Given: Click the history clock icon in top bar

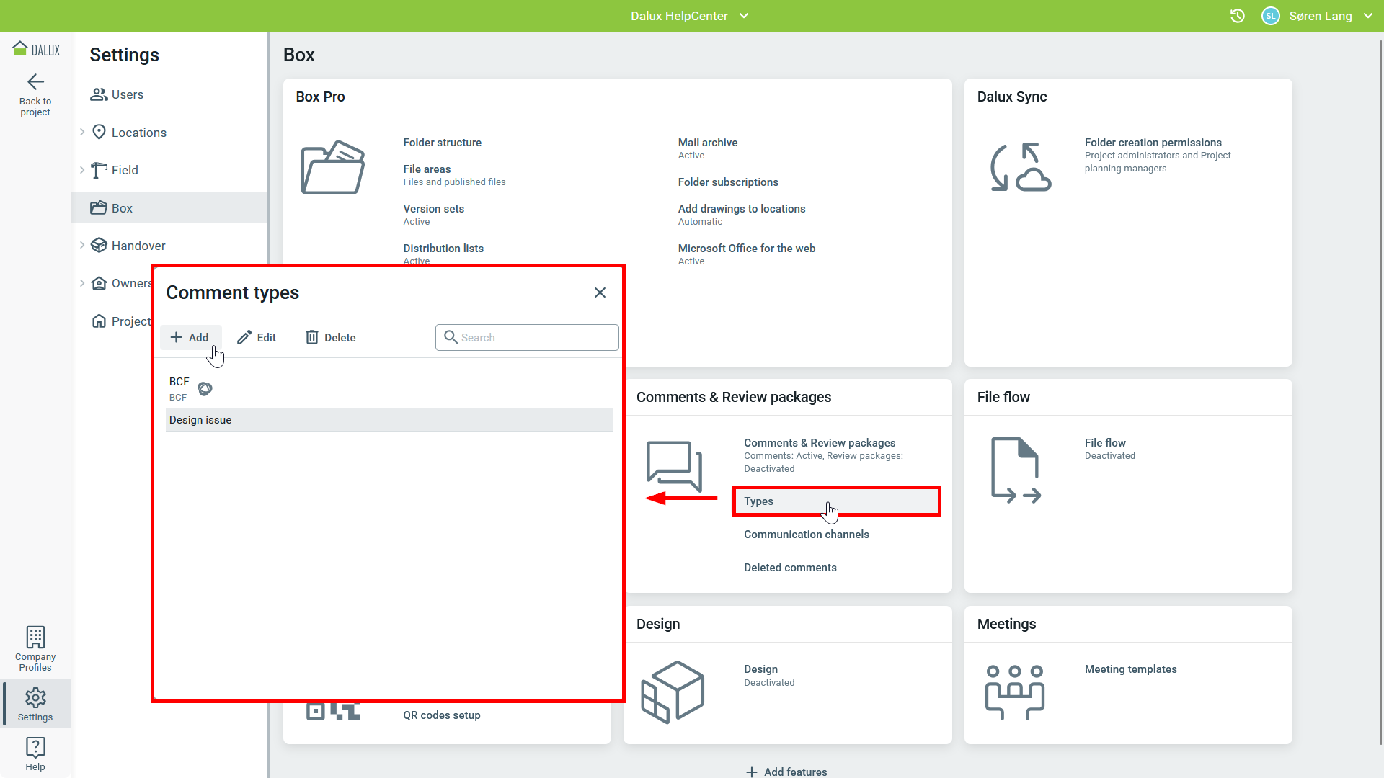Looking at the screenshot, I should tap(1237, 16).
